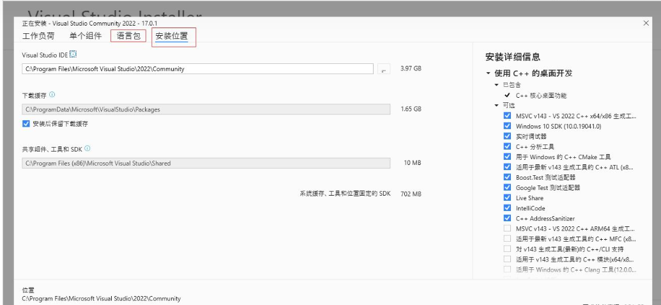The width and height of the screenshot is (661, 305).
Task: Uncheck MSVC v143 x64/x86 build tools
Action: click(507, 116)
